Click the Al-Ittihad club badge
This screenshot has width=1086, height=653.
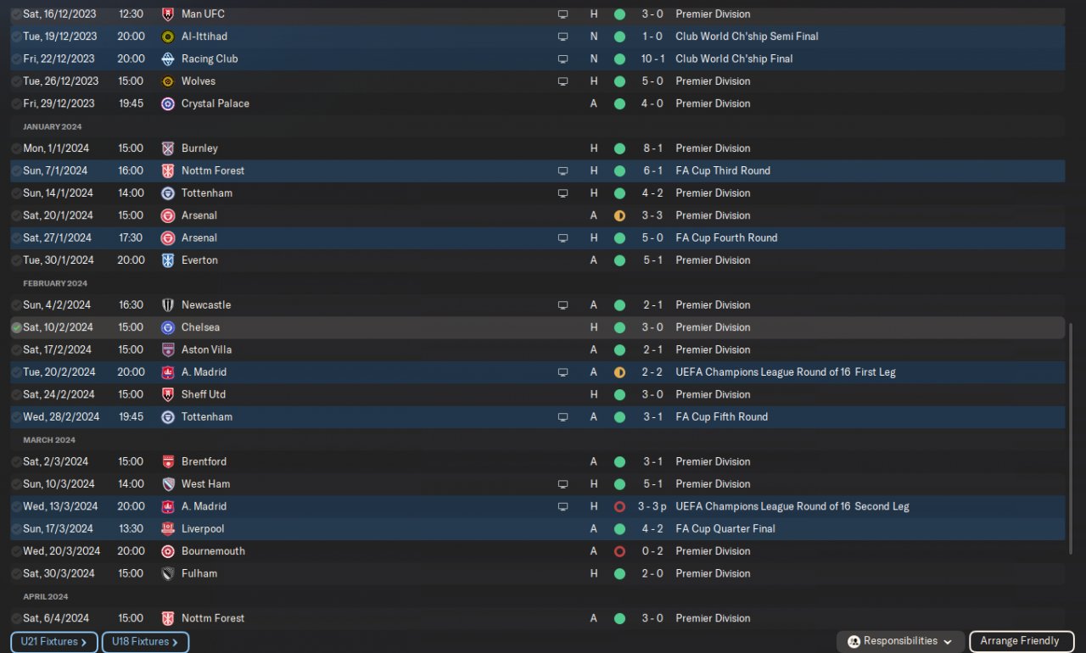click(168, 36)
